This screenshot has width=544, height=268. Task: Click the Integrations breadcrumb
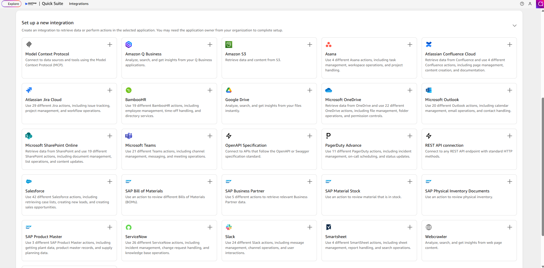pyautogui.click(x=79, y=4)
